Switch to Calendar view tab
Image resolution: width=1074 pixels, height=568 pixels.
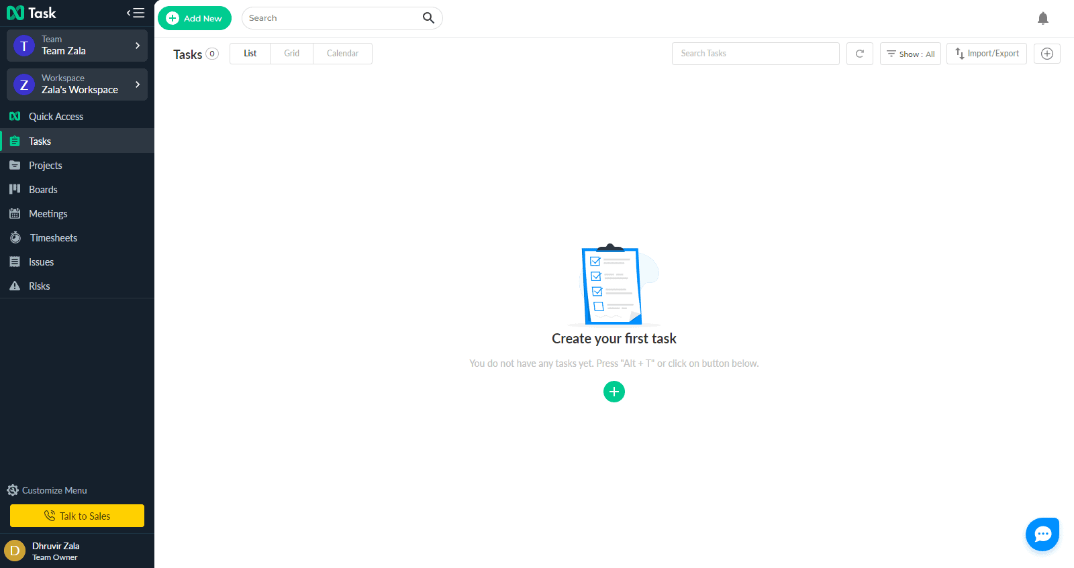[x=343, y=54]
